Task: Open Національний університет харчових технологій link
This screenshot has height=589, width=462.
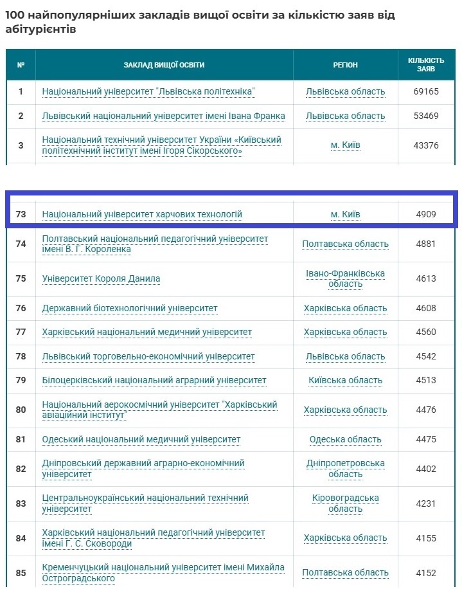Action: pos(142,215)
